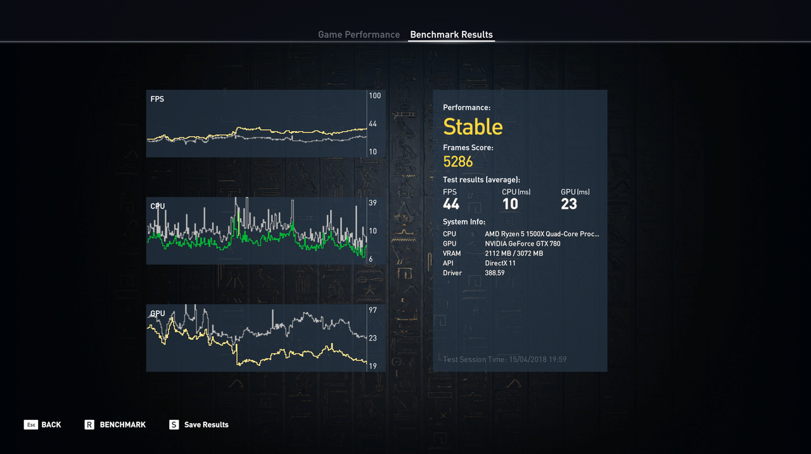Click the AMD Ryzen 5 1500X processor text
The image size is (811, 454).
542,234
